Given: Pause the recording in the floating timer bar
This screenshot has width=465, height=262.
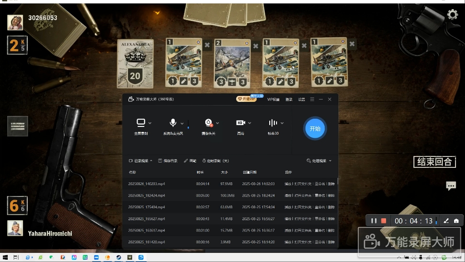Looking at the screenshot, I should [x=374, y=221].
